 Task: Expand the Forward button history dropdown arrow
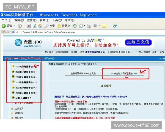pos(24,26)
